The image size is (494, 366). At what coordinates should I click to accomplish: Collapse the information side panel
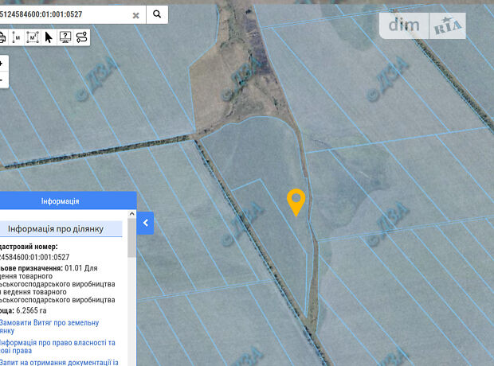click(146, 224)
